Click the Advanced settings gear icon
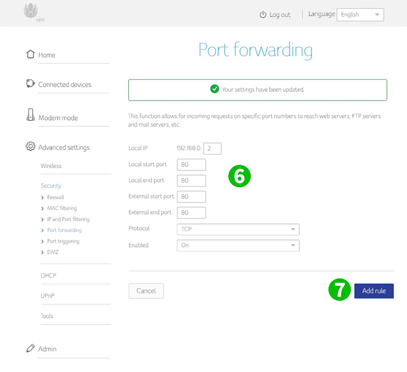 pyautogui.click(x=30, y=146)
